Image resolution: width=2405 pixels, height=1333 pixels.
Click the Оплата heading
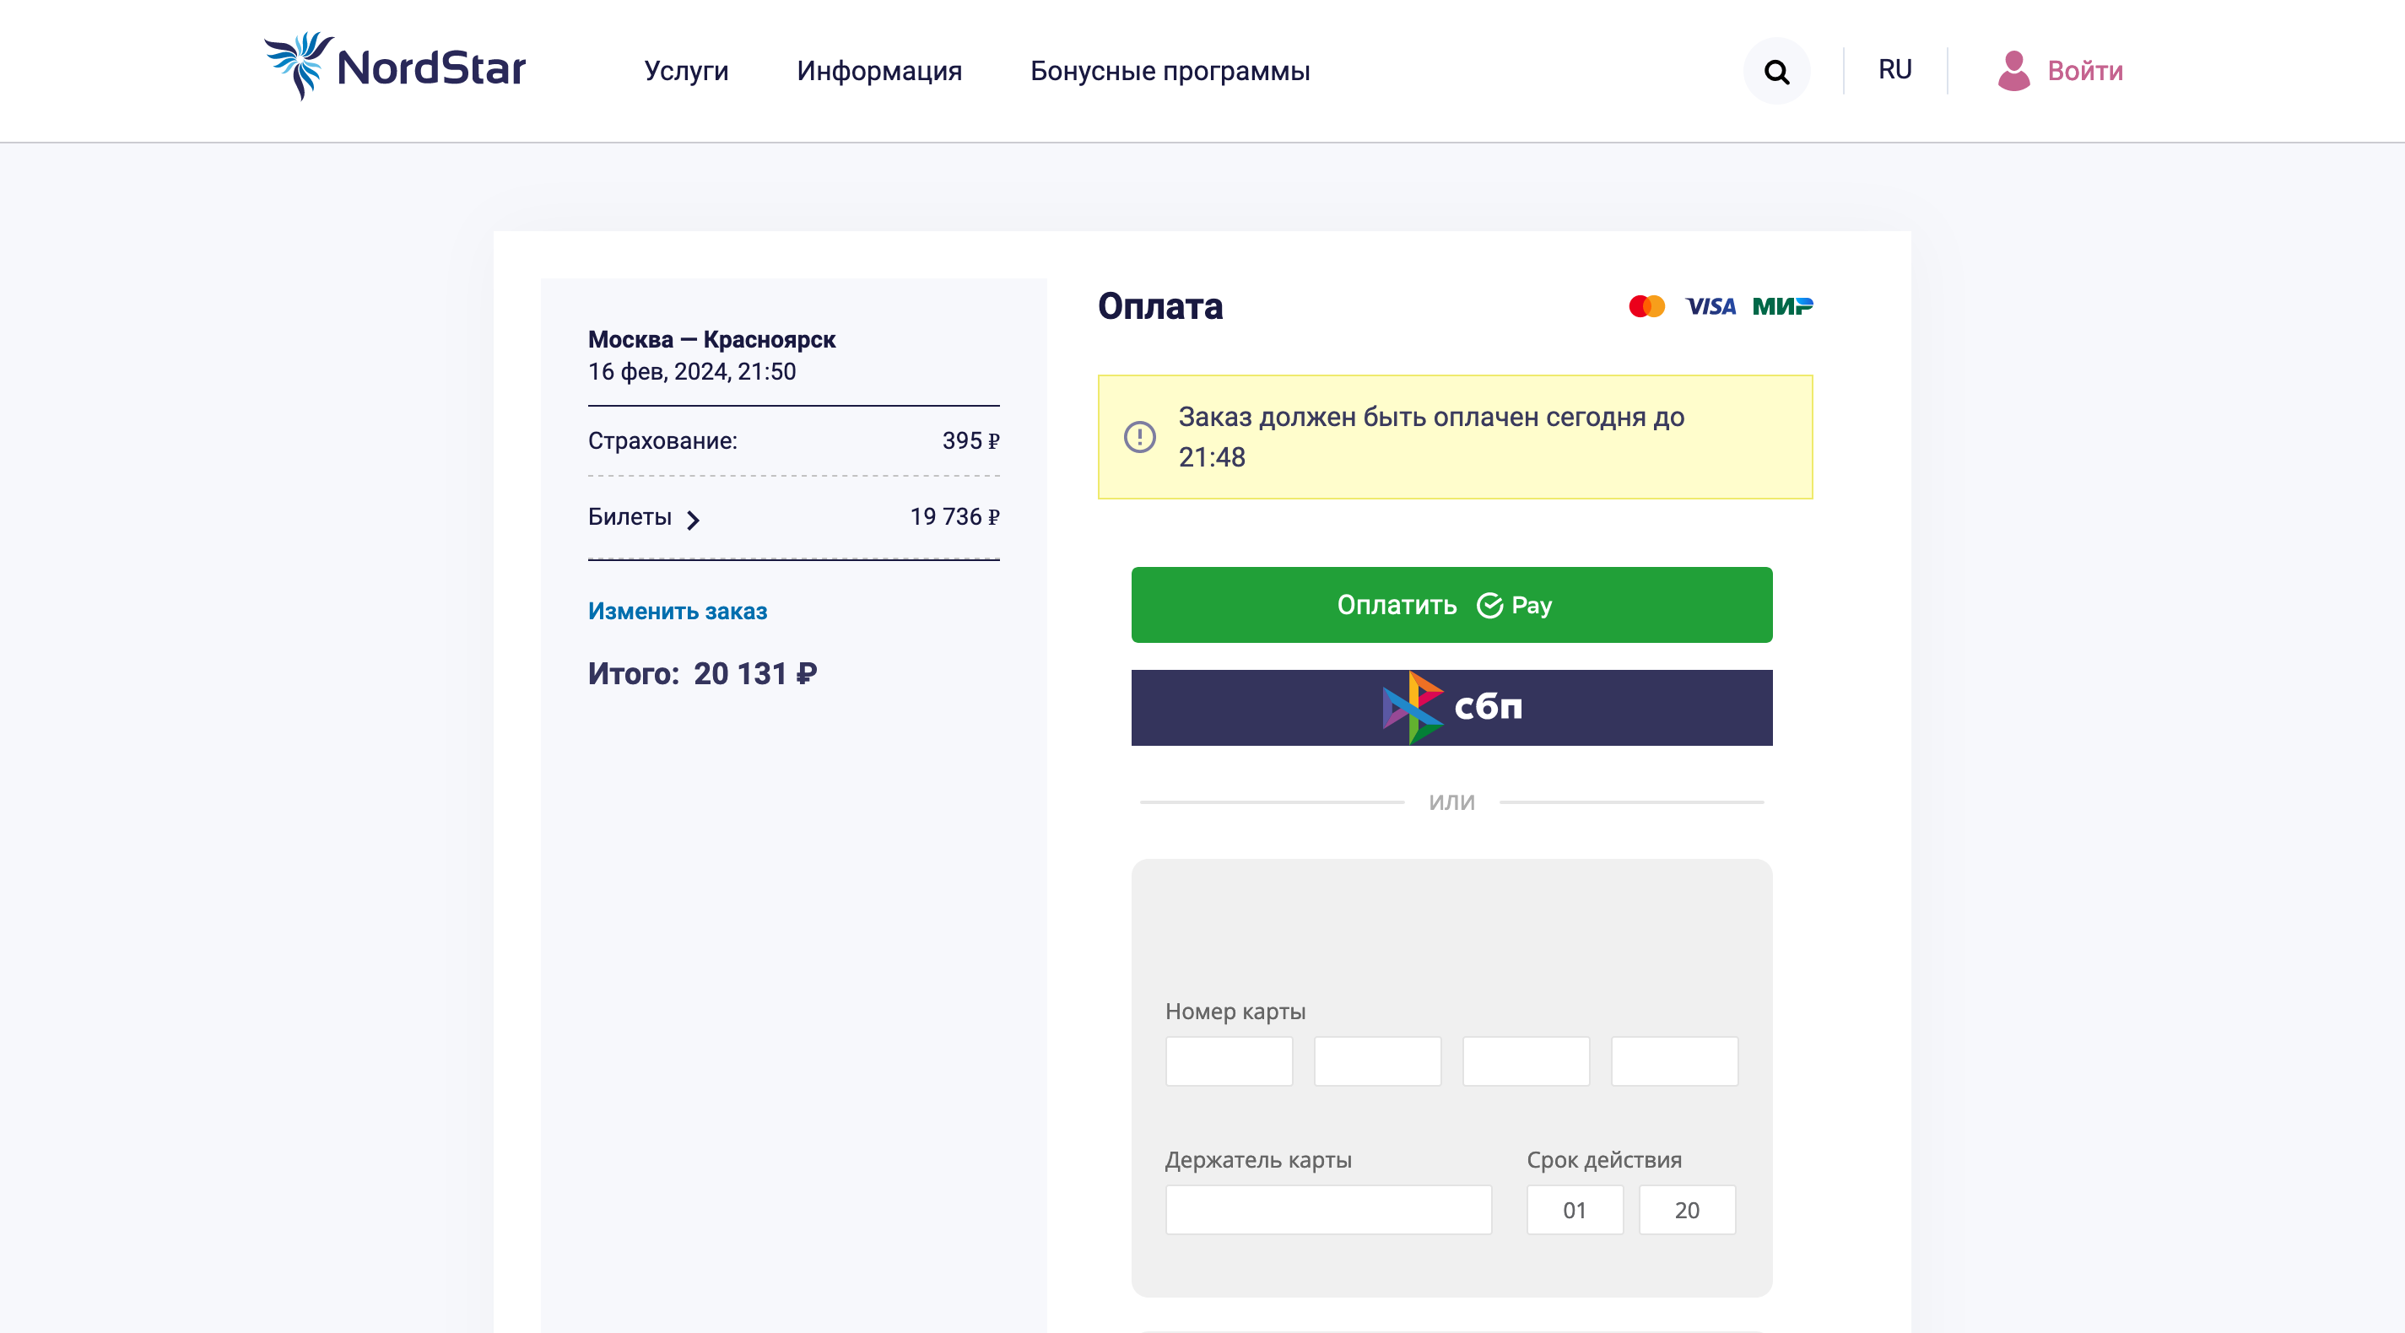click(x=1159, y=306)
